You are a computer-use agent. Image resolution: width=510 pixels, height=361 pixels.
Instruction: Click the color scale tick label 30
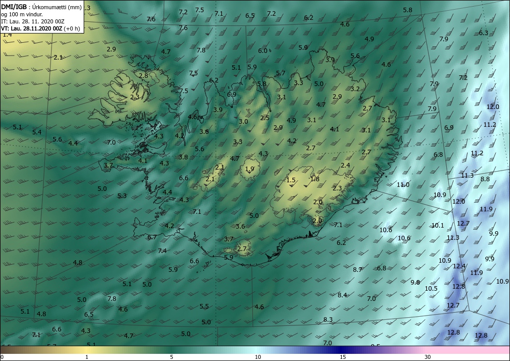(427, 357)
